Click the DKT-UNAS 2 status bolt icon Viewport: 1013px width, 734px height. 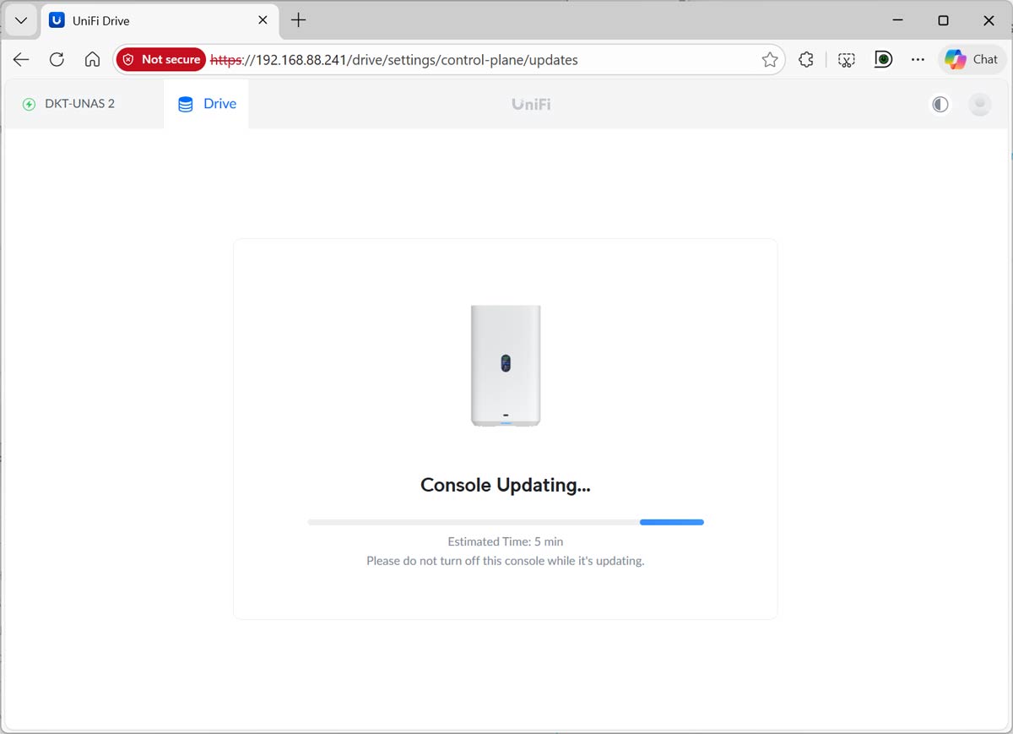coord(29,104)
